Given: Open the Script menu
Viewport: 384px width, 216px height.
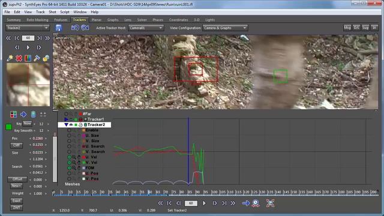Looking at the screenshot, I should click(65, 12).
